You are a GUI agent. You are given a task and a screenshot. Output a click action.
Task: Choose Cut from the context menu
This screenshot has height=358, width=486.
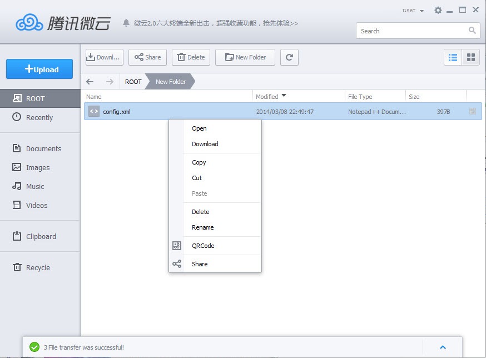click(215, 178)
